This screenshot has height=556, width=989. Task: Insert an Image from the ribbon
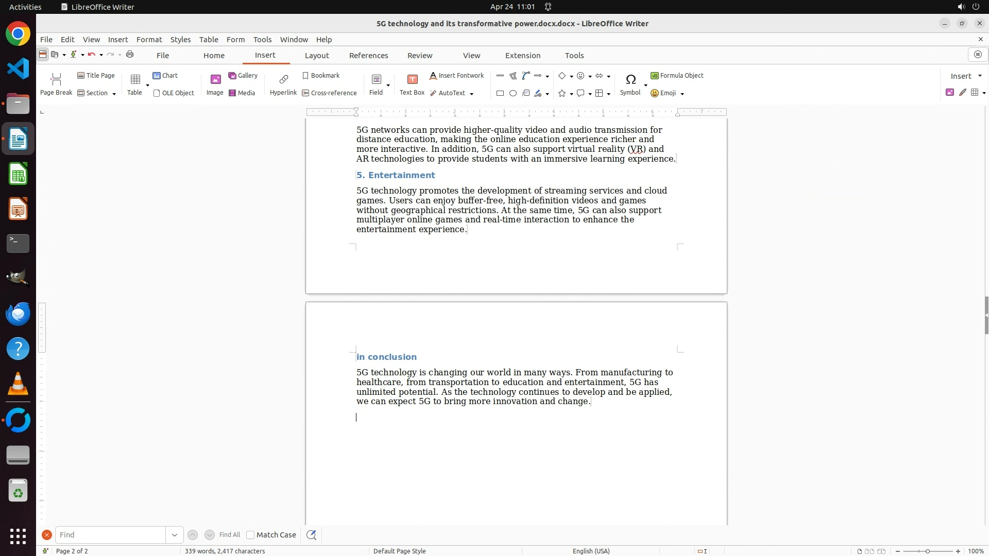(x=215, y=84)
